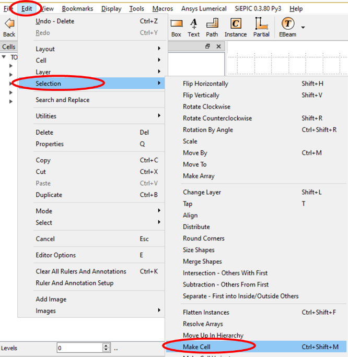
Task: Undock the Cells panel
Action: click(207, 46)
